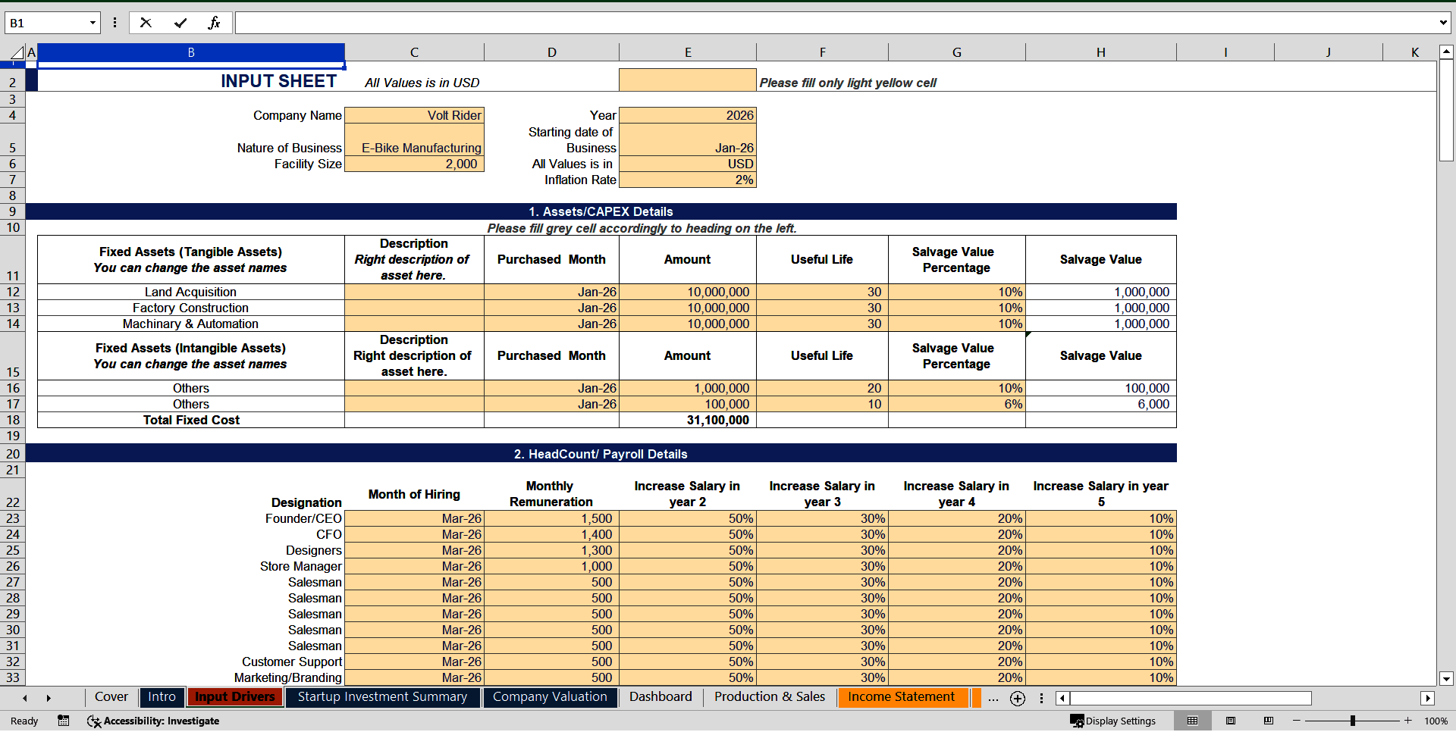Switch to the Intro sheet tab
Screen dimensions: 1456x732
[x=162, y=697]
